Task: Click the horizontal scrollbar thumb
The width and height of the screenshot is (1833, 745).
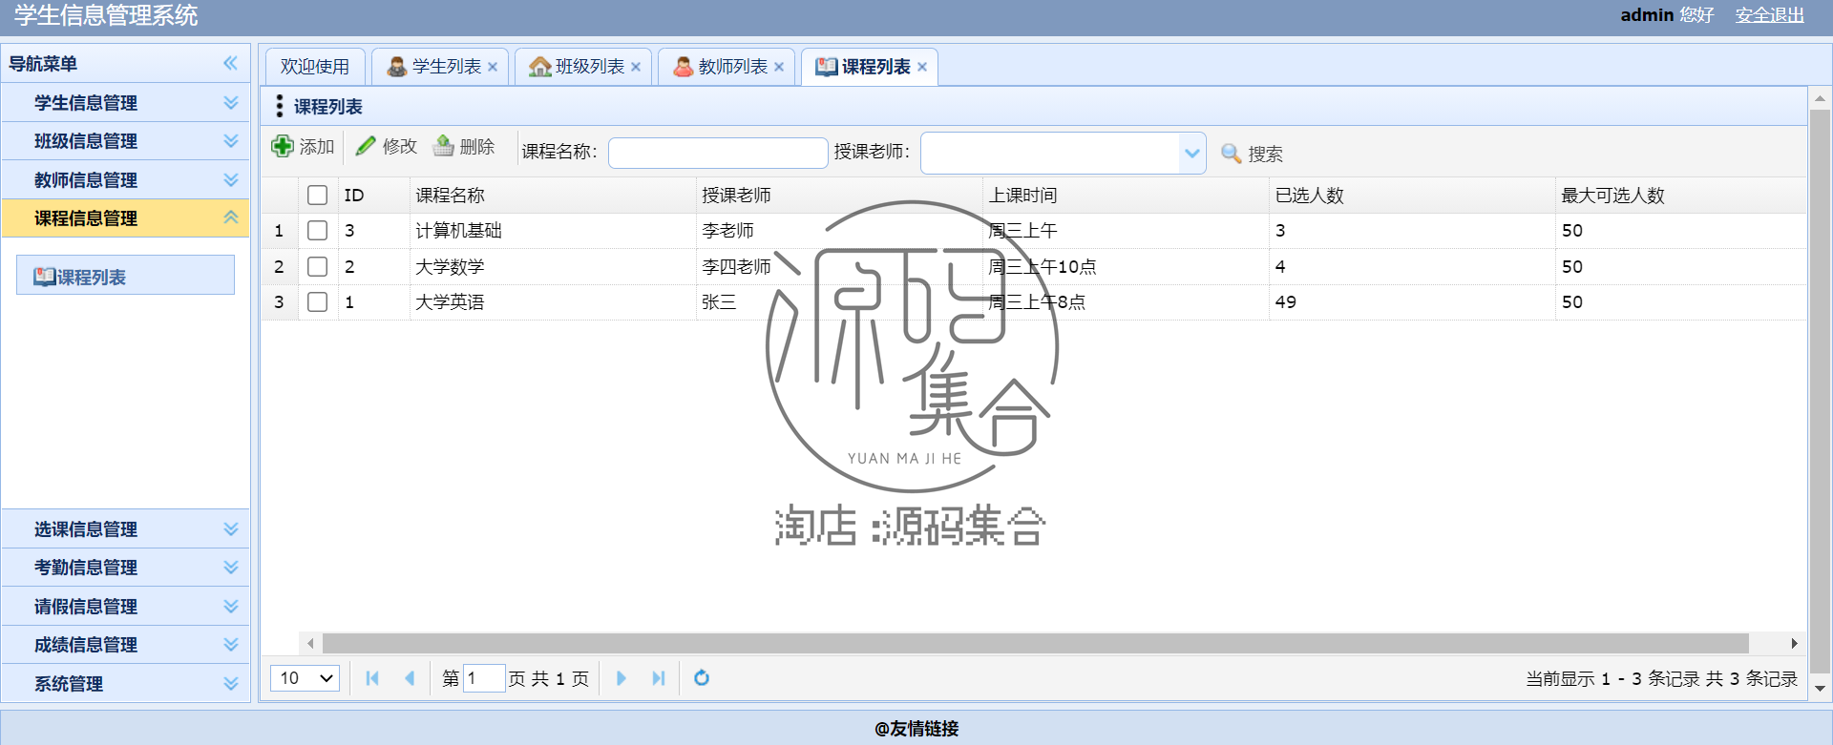Action: tap(1036, 644)
